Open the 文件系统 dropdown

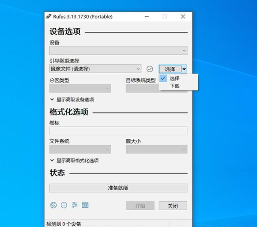tap(80, 149)
